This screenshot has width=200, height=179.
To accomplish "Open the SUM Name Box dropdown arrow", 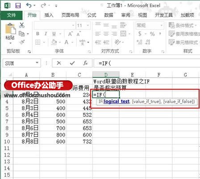I will coord(37,63).
